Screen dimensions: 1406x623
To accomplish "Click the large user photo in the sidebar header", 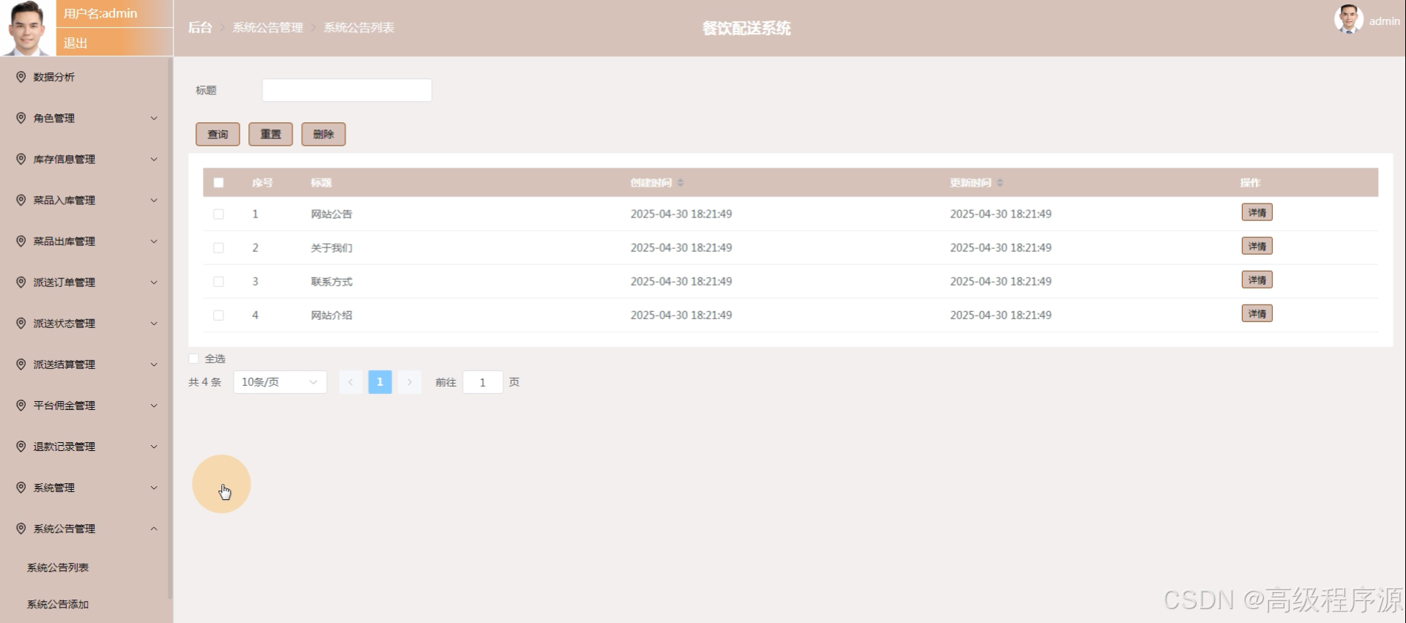I will (28, 28).
